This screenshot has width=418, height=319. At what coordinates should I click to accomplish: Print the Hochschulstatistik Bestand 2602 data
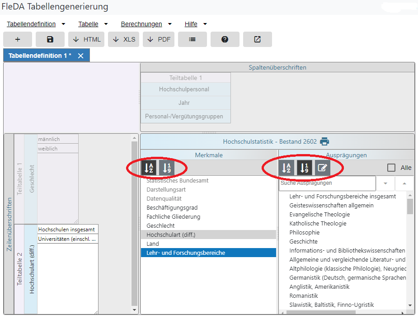(324, 141)
